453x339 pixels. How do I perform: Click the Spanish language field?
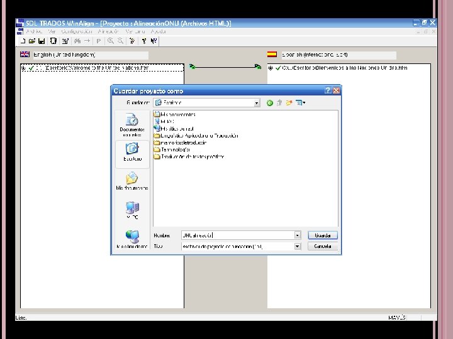[339, 55]
